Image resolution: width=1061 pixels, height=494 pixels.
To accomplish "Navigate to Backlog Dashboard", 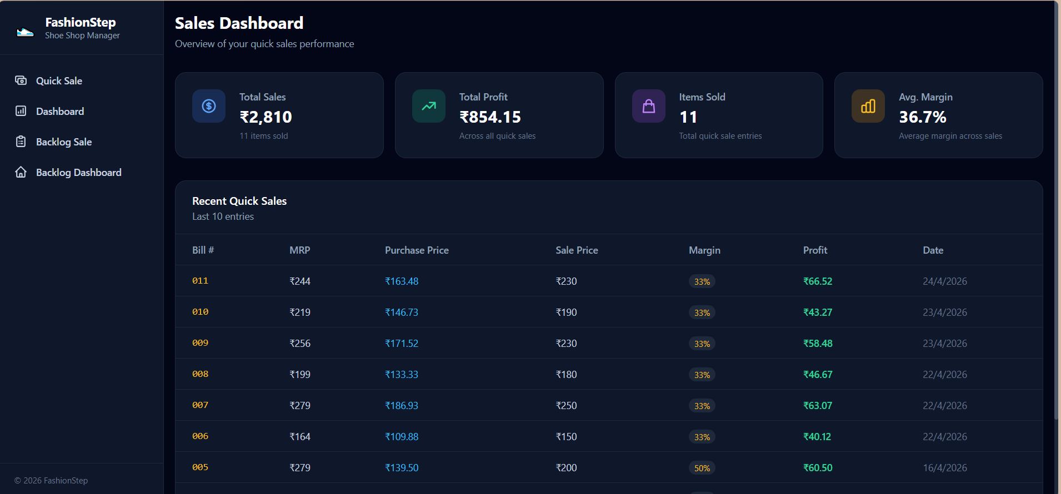I will point(78,172).
